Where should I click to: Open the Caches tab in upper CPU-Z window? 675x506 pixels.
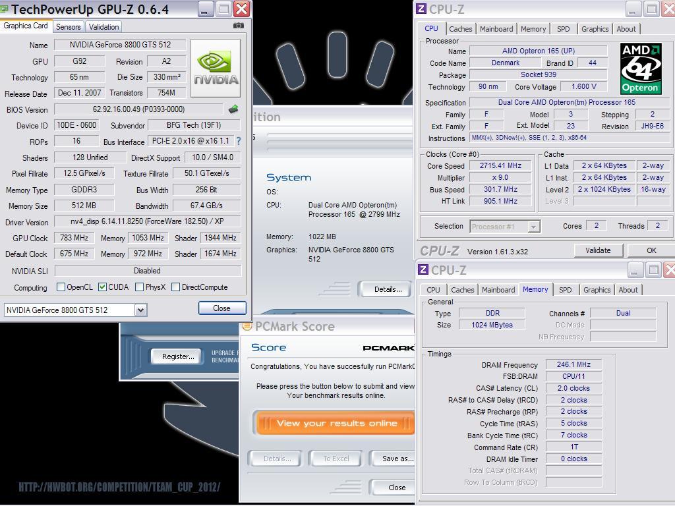pyautogui.click(x=461, y=29)
